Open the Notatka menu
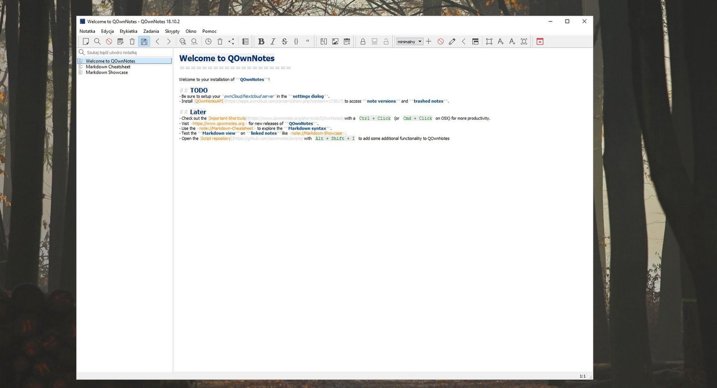The image size is (717, 388). click(x=87, y=31)
